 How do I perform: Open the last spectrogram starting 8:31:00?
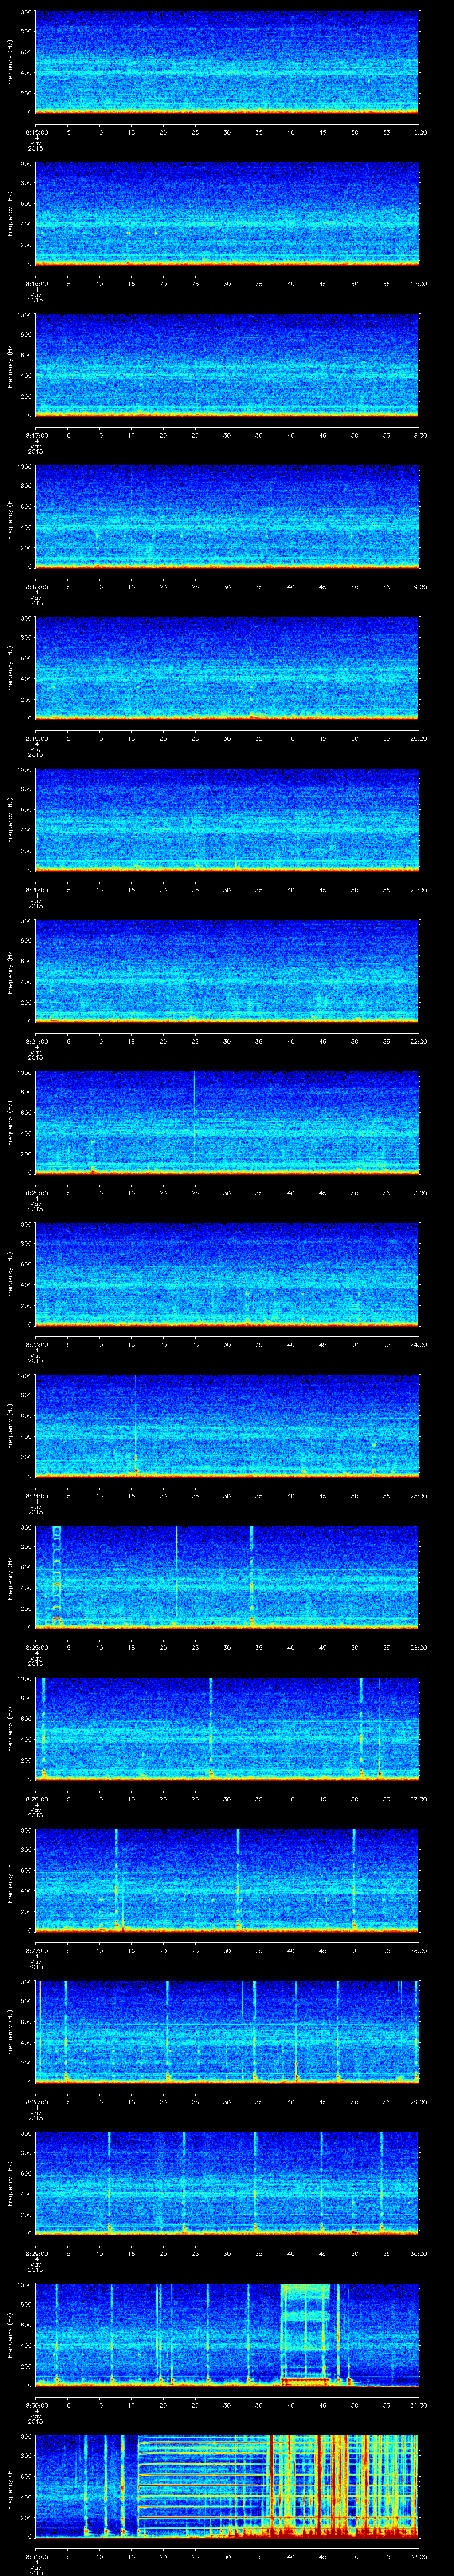(x=227, y=2486)
